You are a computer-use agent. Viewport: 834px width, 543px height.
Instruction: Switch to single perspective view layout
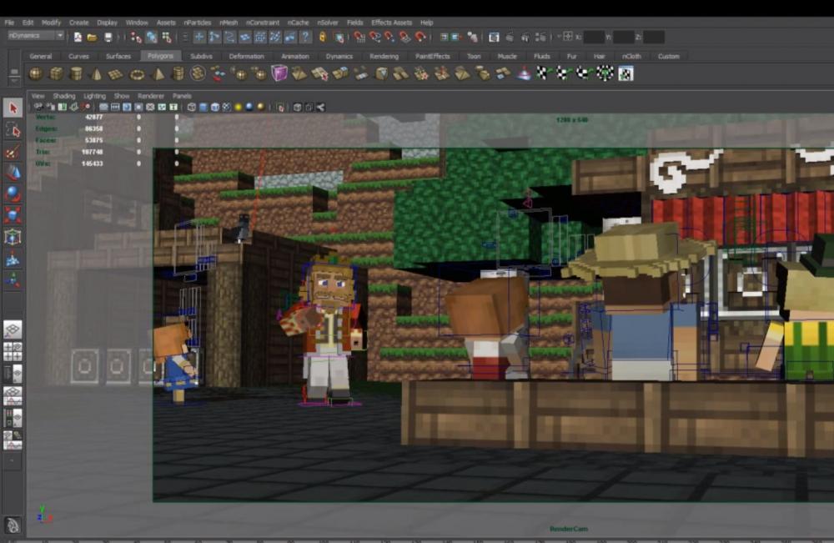(x=13, y=329)
